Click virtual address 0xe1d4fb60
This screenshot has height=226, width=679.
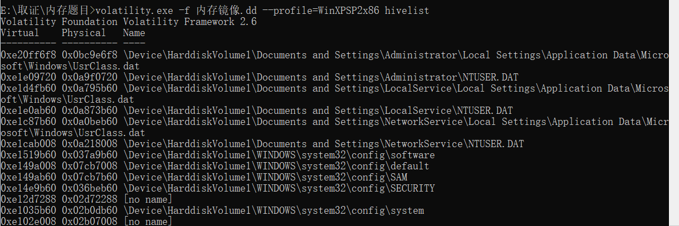point(28,88)
